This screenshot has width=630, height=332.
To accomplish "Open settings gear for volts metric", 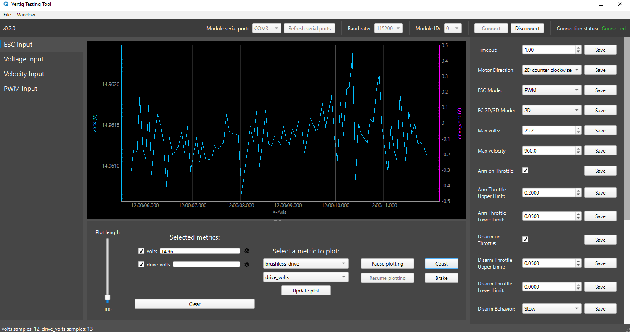I will pos(247,251).
